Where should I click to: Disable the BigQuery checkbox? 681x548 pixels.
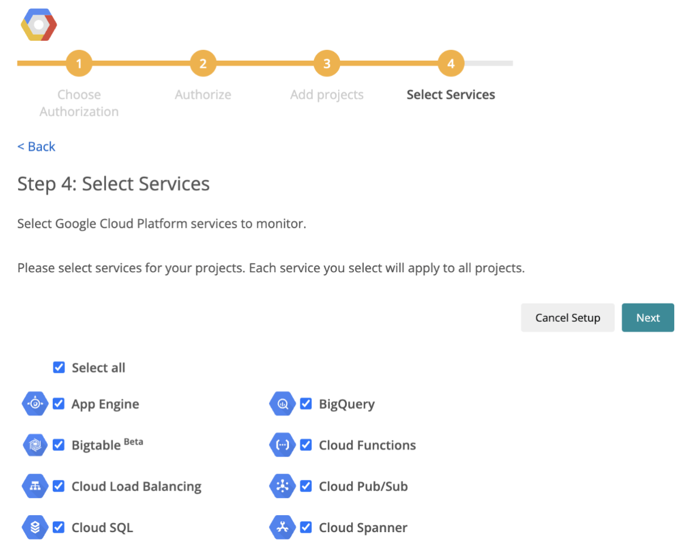point(306,404)
